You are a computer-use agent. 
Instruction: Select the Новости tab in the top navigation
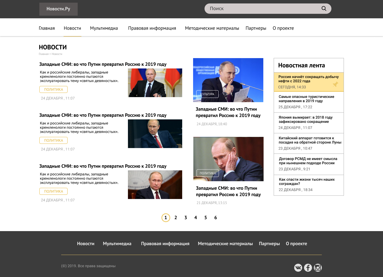pos(72,28)
